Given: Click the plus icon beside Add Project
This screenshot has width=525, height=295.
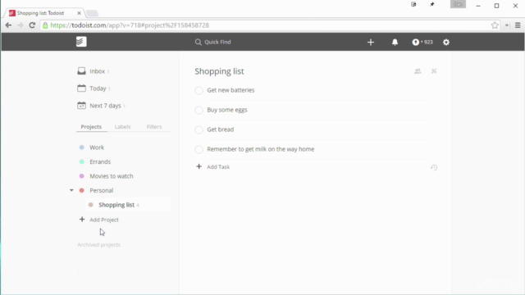Looking at the screenshot, I should [x=82, y=220].
